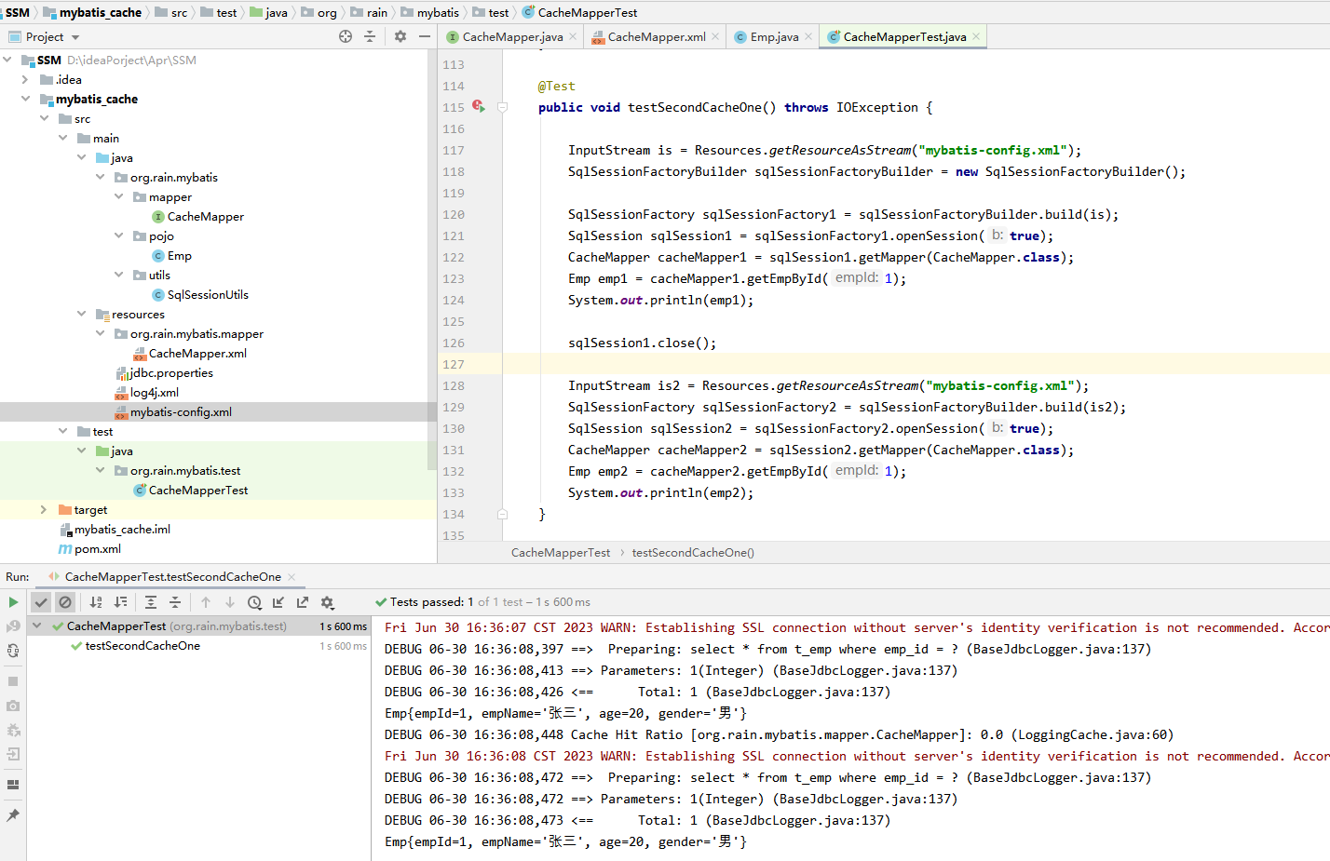Select testSecondCacheOne in test results
The image size is (1330, 861).
142,645
